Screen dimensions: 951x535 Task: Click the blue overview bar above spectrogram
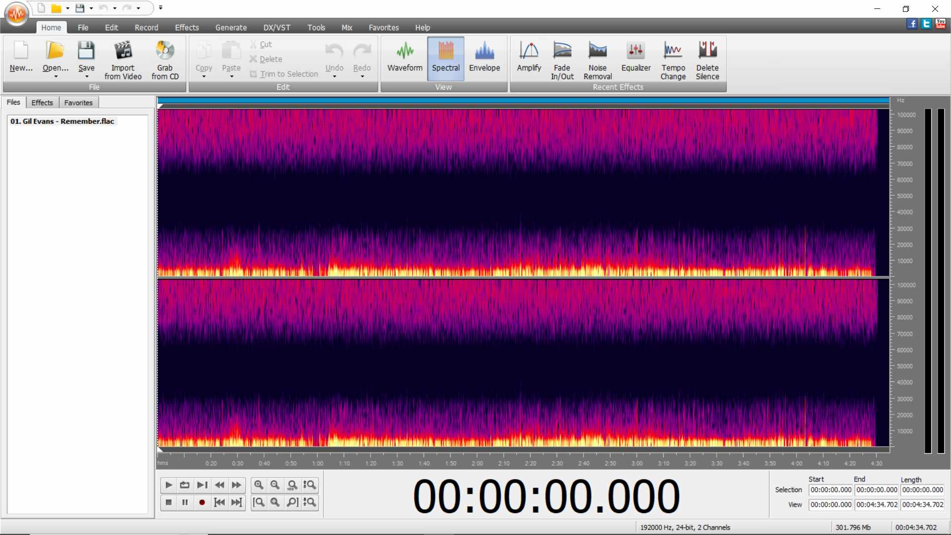(523, 101)
